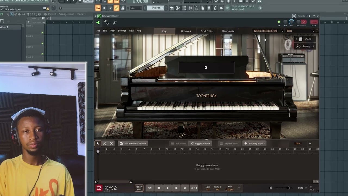
Task: Click the Suggest Chords button
Action: pyautogui.click(x=200, y=143)
